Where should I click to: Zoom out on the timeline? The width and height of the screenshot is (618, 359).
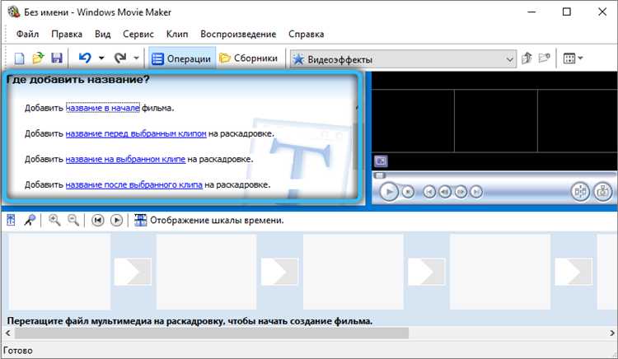(73, 220)
